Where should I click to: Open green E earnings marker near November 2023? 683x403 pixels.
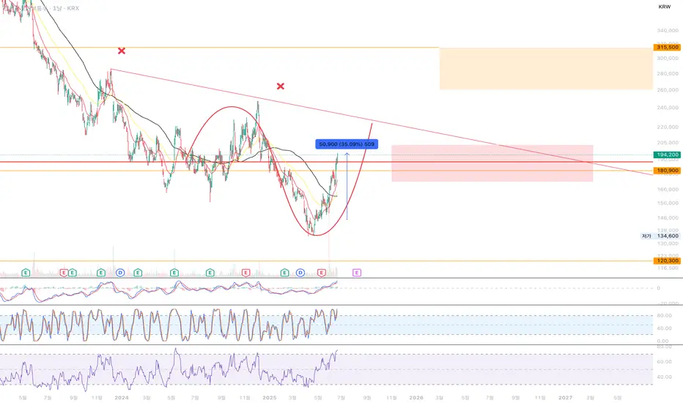click(x=101, y=273)
